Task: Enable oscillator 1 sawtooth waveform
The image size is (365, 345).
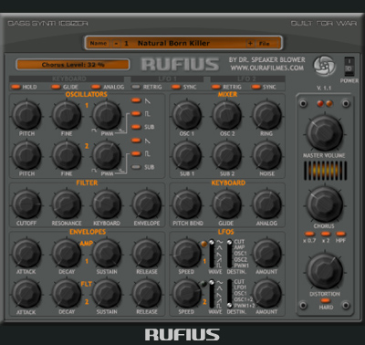Action: (x=136, y=100)
